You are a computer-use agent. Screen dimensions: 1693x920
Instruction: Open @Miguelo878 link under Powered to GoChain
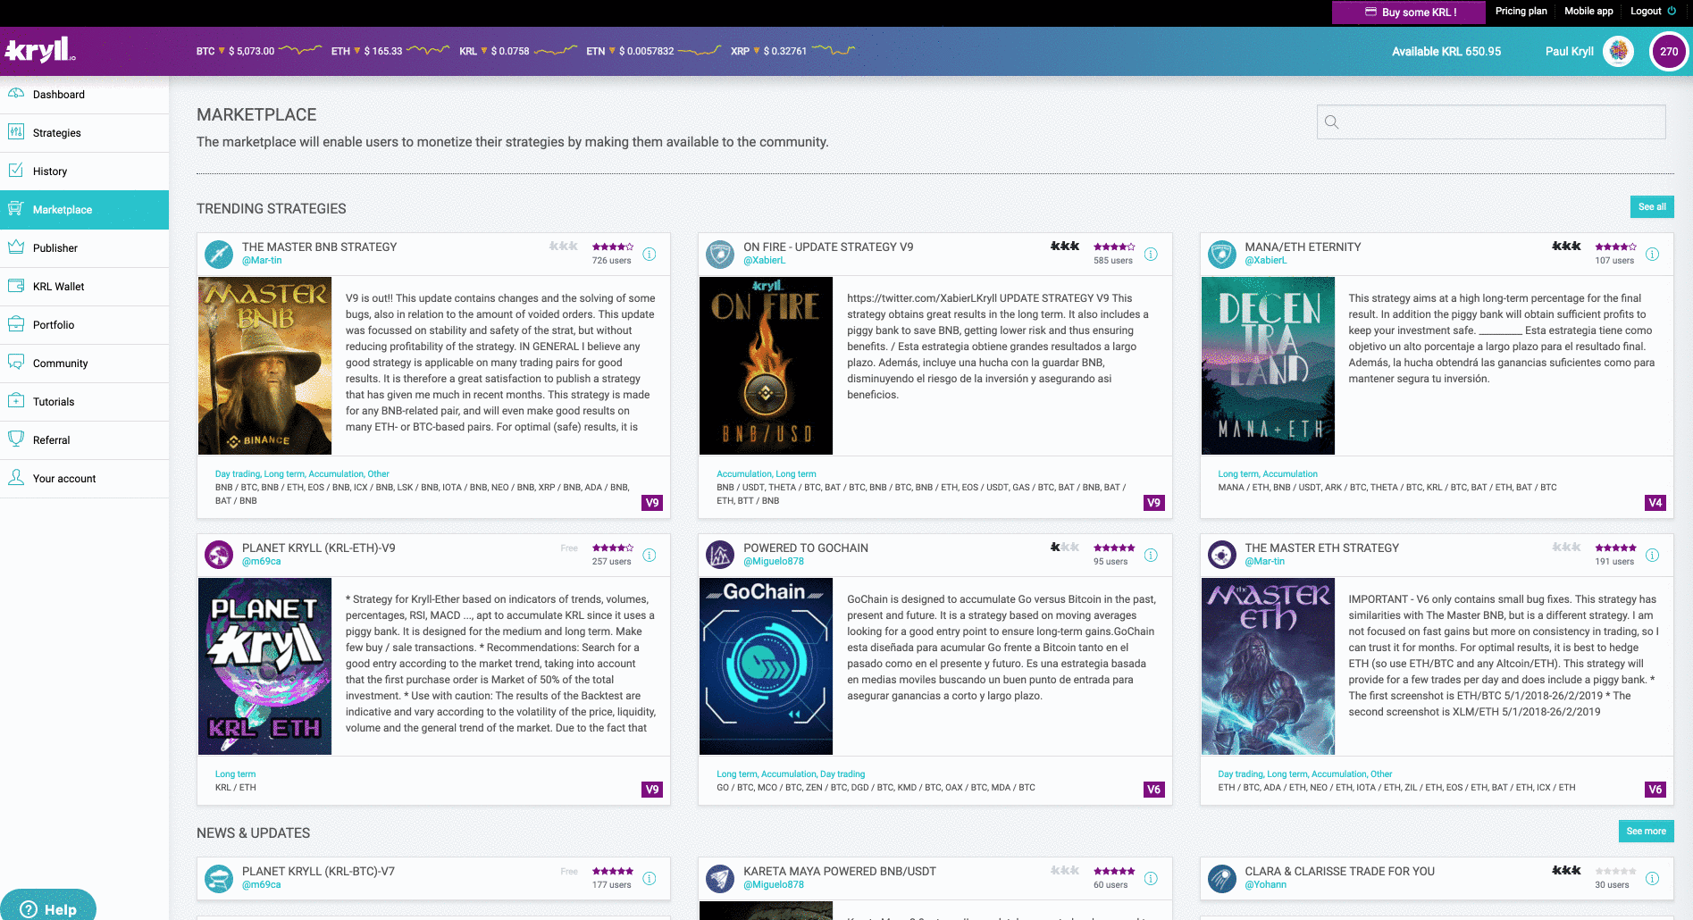[774, 562]
